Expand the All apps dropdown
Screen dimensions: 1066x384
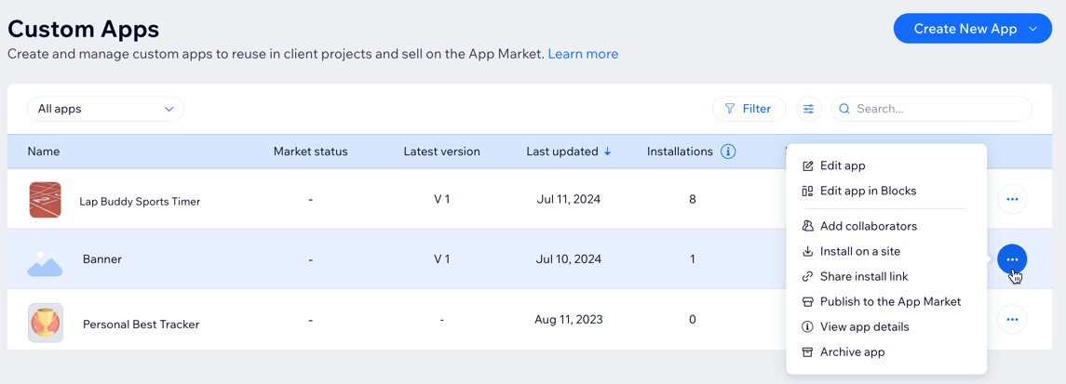(x=105, y=109)
